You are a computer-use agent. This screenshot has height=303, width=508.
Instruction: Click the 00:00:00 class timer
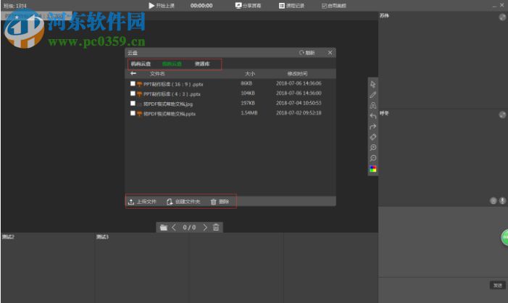point(201,6)
